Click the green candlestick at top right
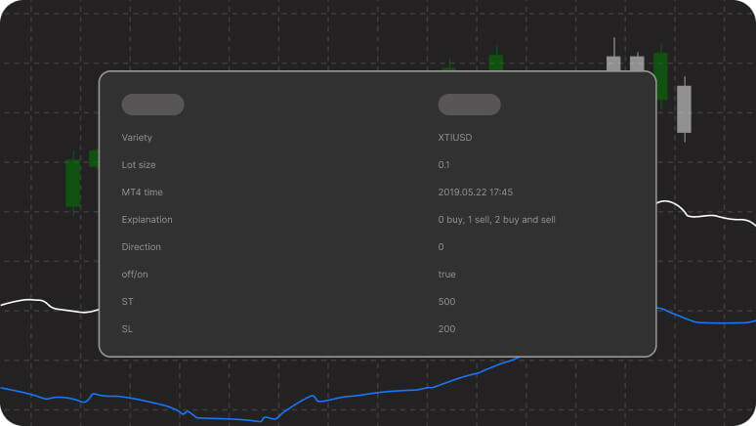Image resolution: width=756 pixels, height=426 pixels. 661,75
